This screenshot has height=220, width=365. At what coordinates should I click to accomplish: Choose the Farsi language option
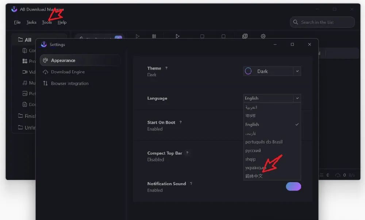(x=272, y=133)
